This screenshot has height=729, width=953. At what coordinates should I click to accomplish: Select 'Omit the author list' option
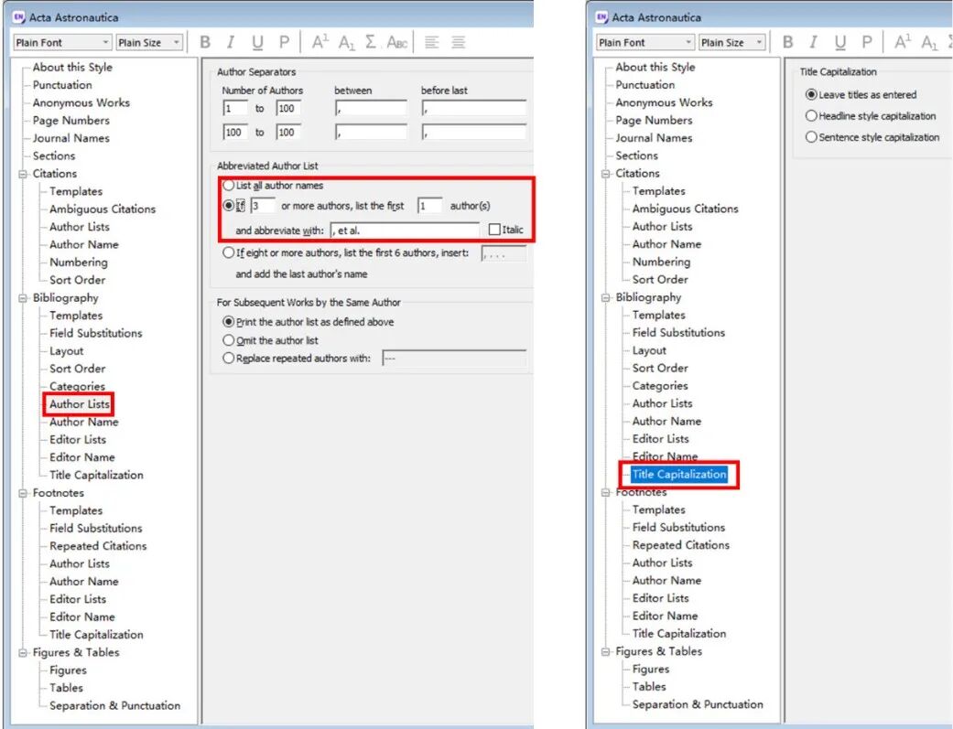coord(228,340)
